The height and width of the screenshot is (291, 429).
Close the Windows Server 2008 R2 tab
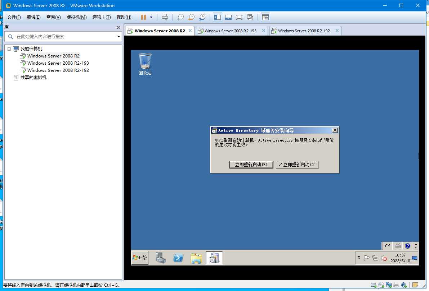(x=190, y=31)
